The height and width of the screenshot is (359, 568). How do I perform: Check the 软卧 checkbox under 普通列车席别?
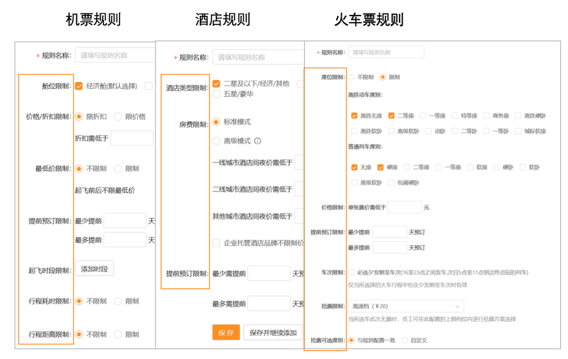[523, 167]
